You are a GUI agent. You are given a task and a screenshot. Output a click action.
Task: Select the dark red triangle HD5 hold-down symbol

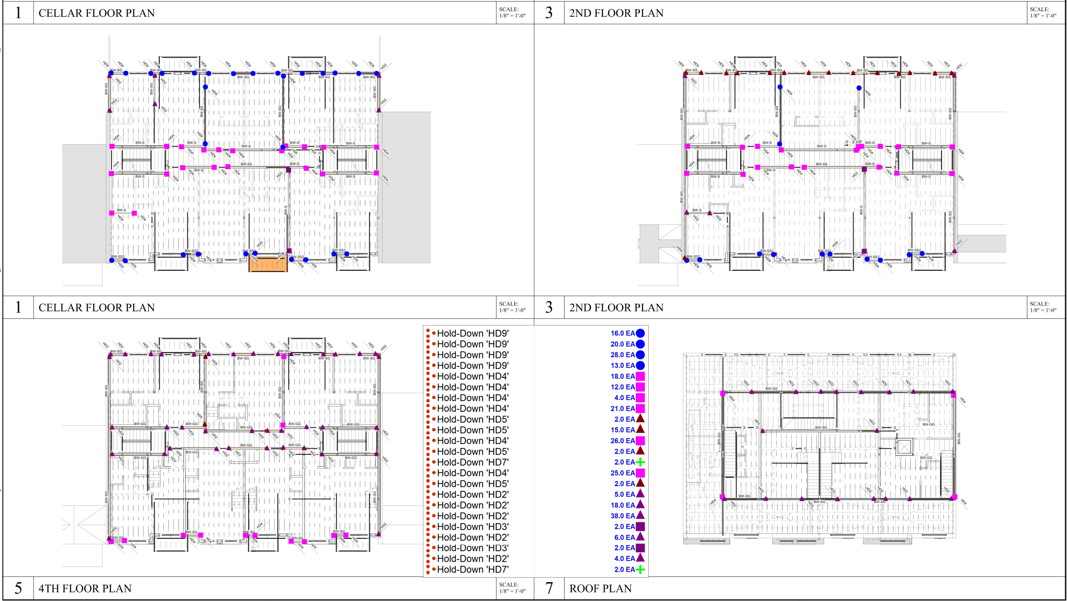tap(641, 419)
